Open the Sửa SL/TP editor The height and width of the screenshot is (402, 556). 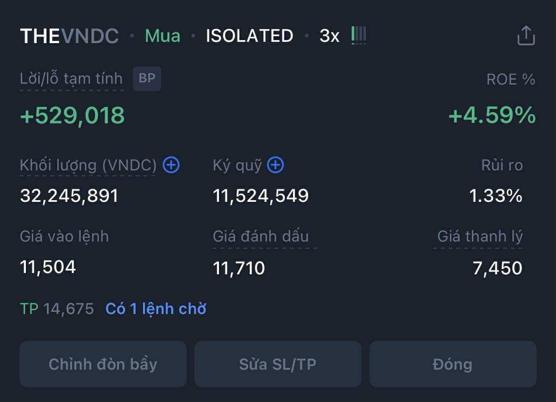[x=278, y=364]
